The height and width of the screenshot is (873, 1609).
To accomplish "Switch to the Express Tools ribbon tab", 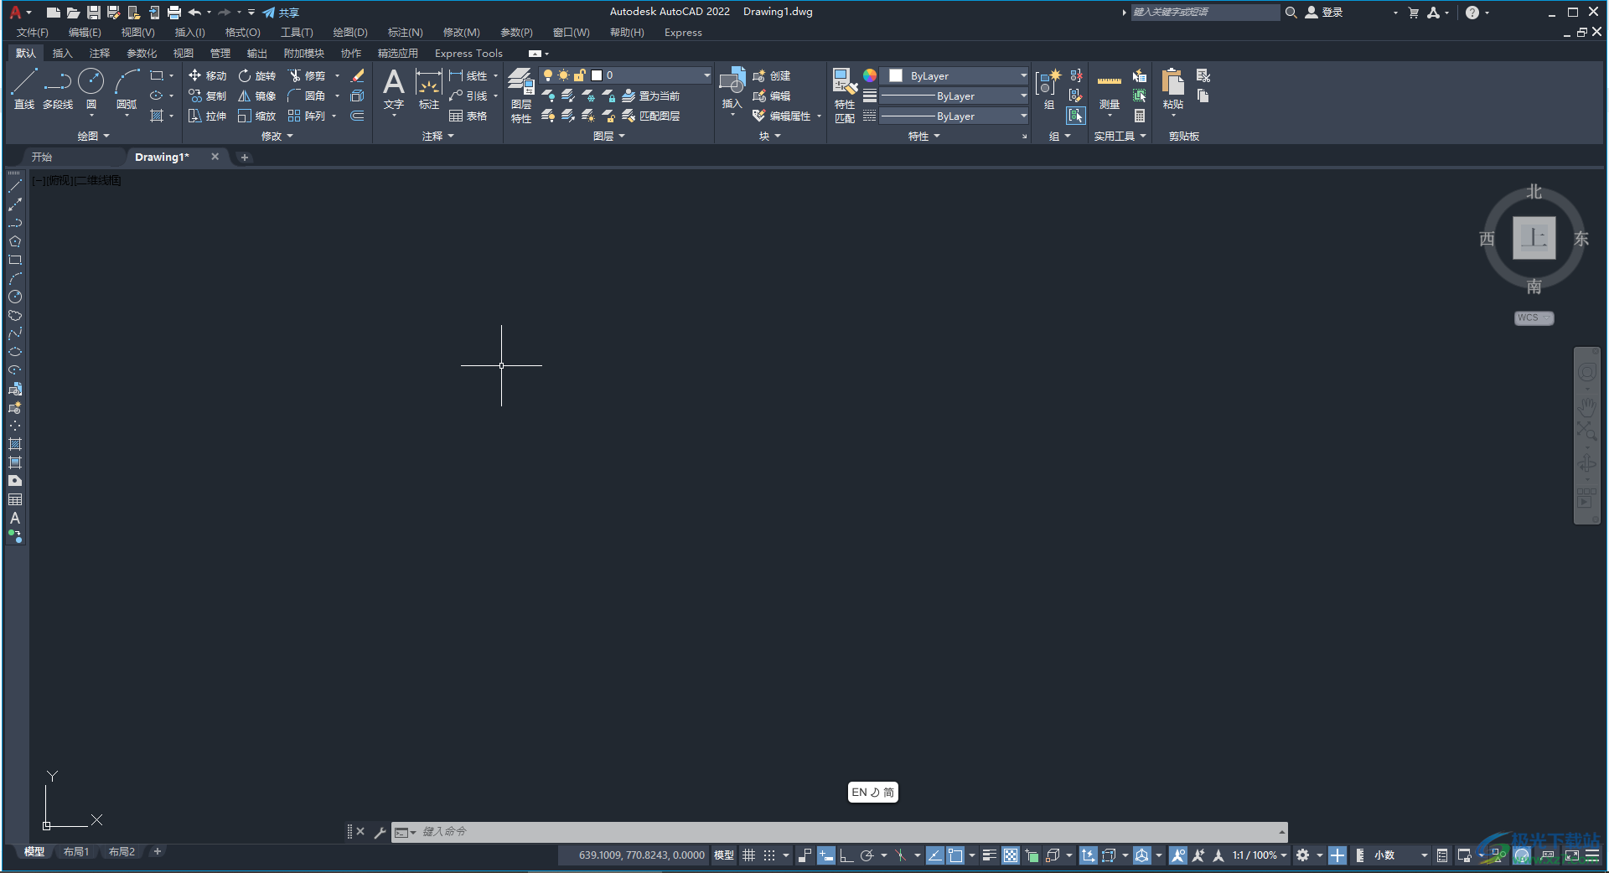I will [x=468, y=53].
